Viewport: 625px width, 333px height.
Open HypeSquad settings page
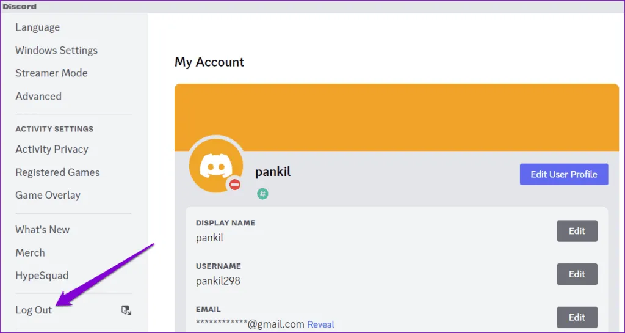tap(42, 276)
